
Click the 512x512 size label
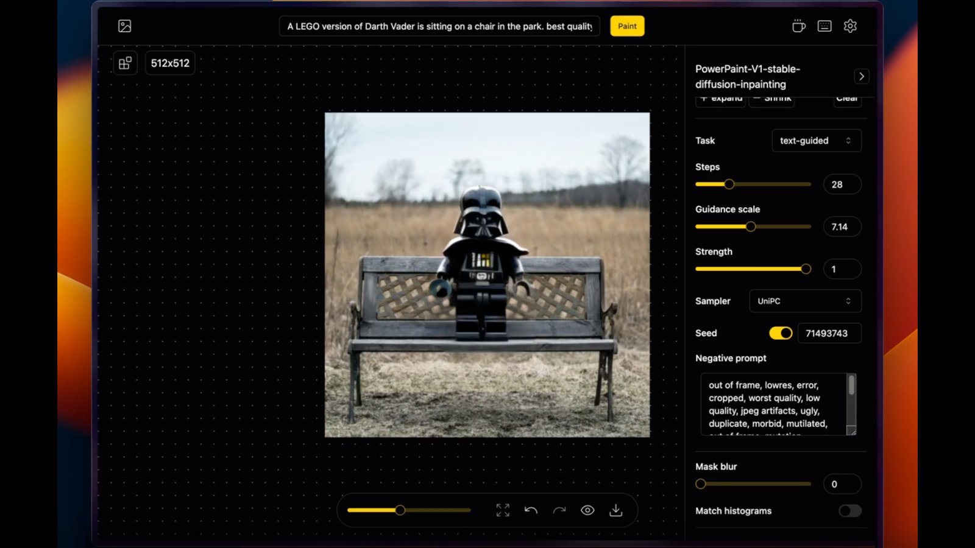click(170, 63)
